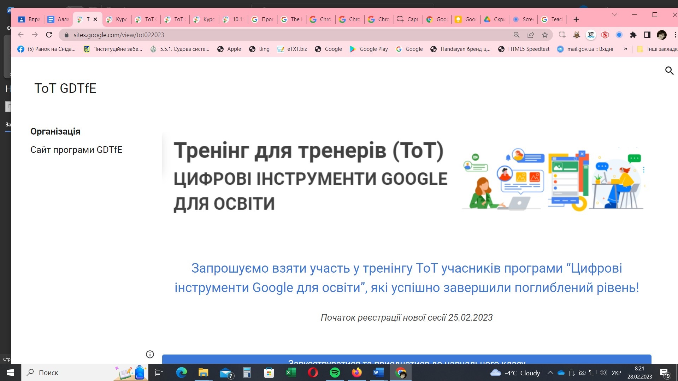Screen dimensions: 678x381
Task: Open the GDTfE program site link
Action: [x=76, y=150]
